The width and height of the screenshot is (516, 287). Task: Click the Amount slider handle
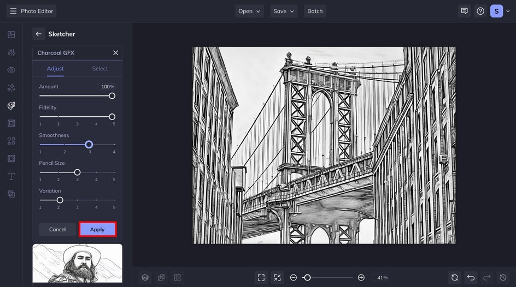click(112, 96)
